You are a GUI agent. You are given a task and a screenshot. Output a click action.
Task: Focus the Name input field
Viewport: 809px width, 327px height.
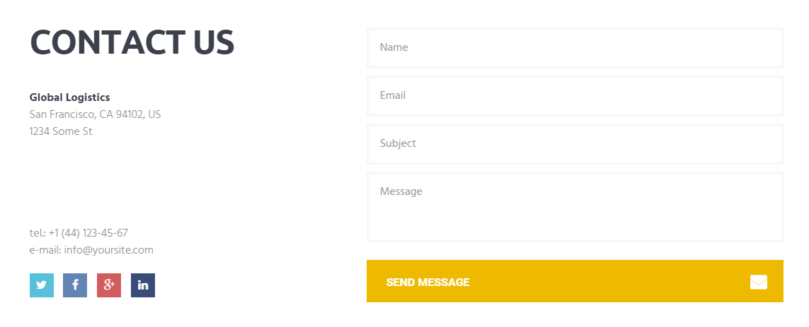[x=575, y=48]
